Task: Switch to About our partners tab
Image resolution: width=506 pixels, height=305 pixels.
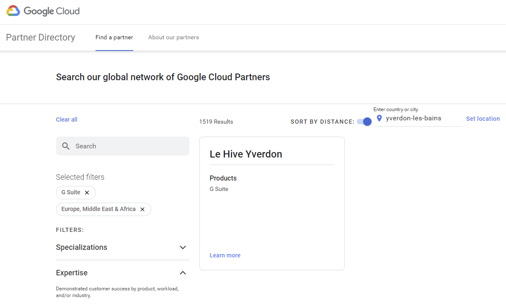Action: tap(173, 38)
